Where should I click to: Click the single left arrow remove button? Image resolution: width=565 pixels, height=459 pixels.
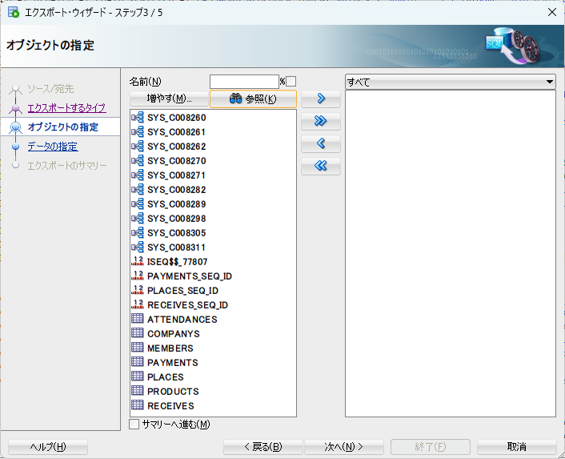click(321, 144)
